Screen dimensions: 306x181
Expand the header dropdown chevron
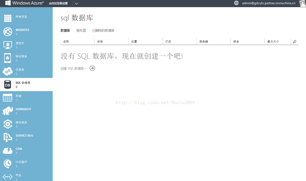76,3
